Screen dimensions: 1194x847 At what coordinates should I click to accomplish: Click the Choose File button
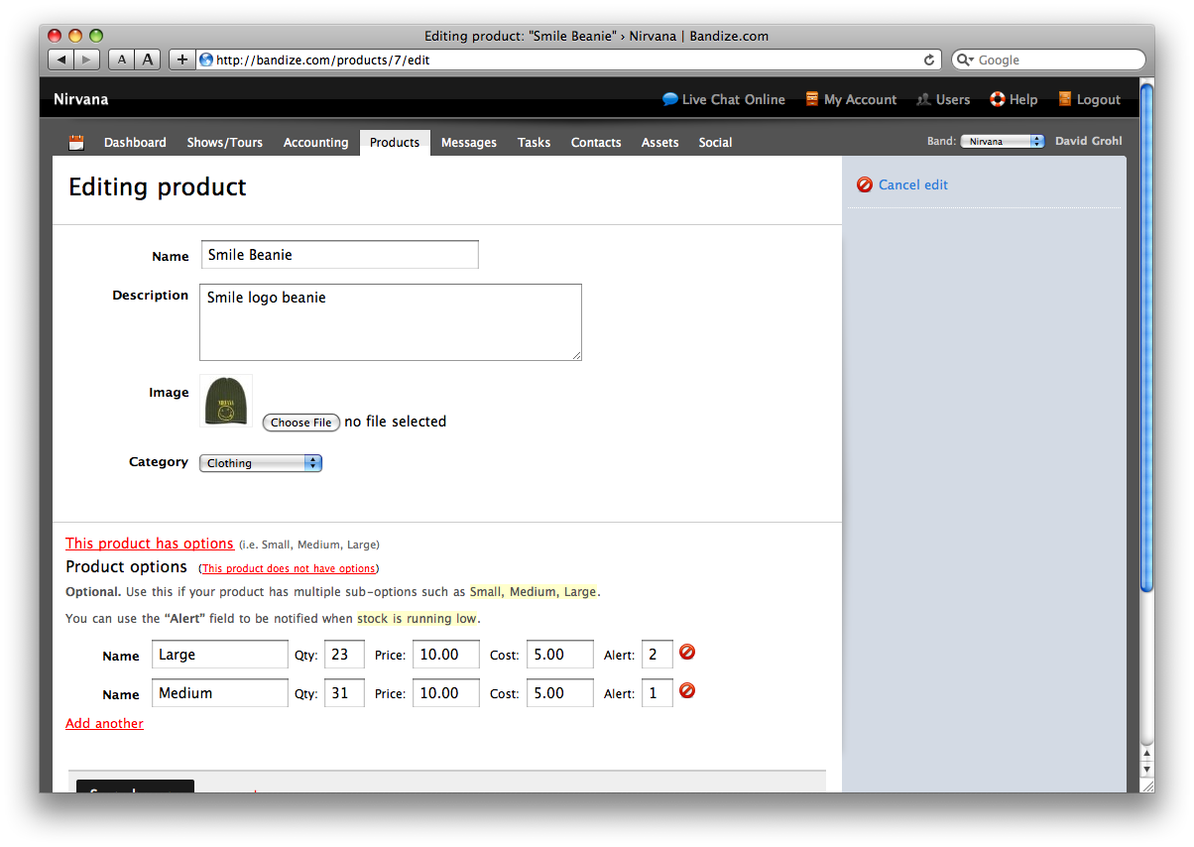[301, 423]
